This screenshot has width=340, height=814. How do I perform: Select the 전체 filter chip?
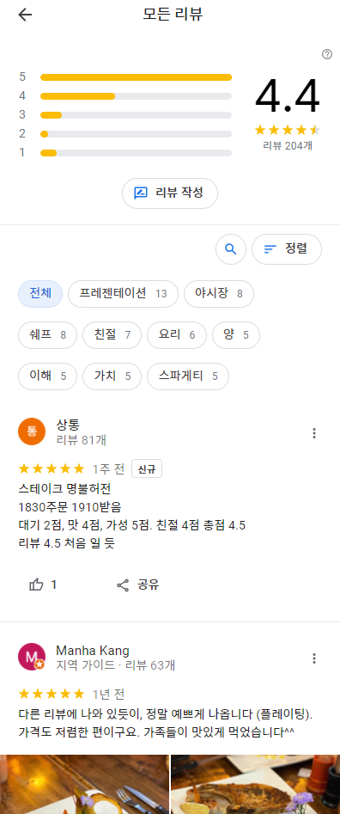[x=40, y=294]
